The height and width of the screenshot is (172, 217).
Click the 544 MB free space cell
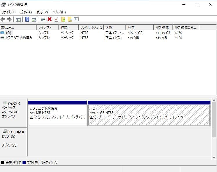[x=161, y=38]
